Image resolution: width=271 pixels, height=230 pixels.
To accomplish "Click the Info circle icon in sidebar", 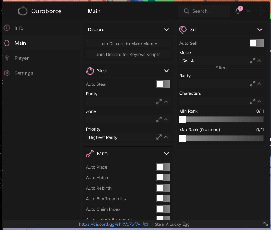I will click(x=7, y=28).
